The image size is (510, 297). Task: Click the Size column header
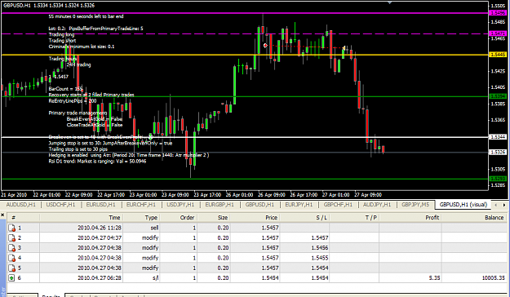tap(214, 218)
